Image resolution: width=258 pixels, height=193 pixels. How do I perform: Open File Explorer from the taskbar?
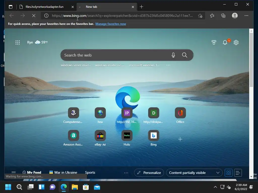point(75,187)
